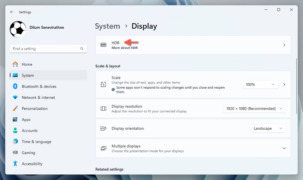Click the Time & language globe icon
303x180 pixels.
pos(15,141)
